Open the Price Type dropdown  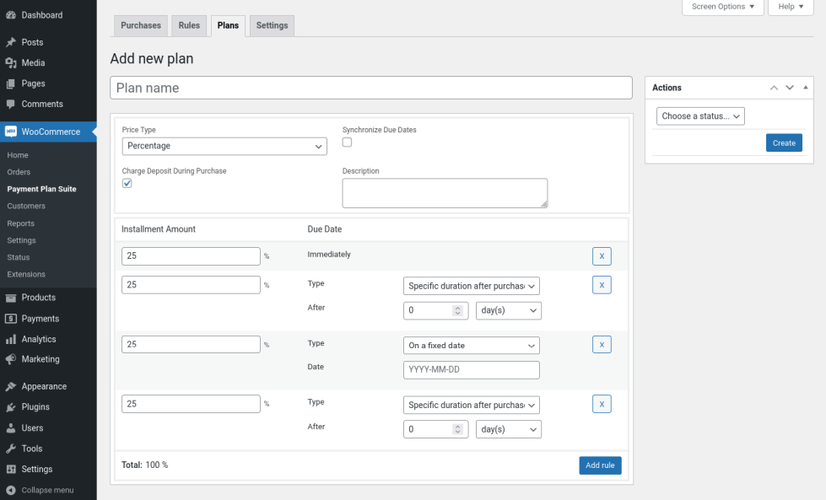point(224,147)
